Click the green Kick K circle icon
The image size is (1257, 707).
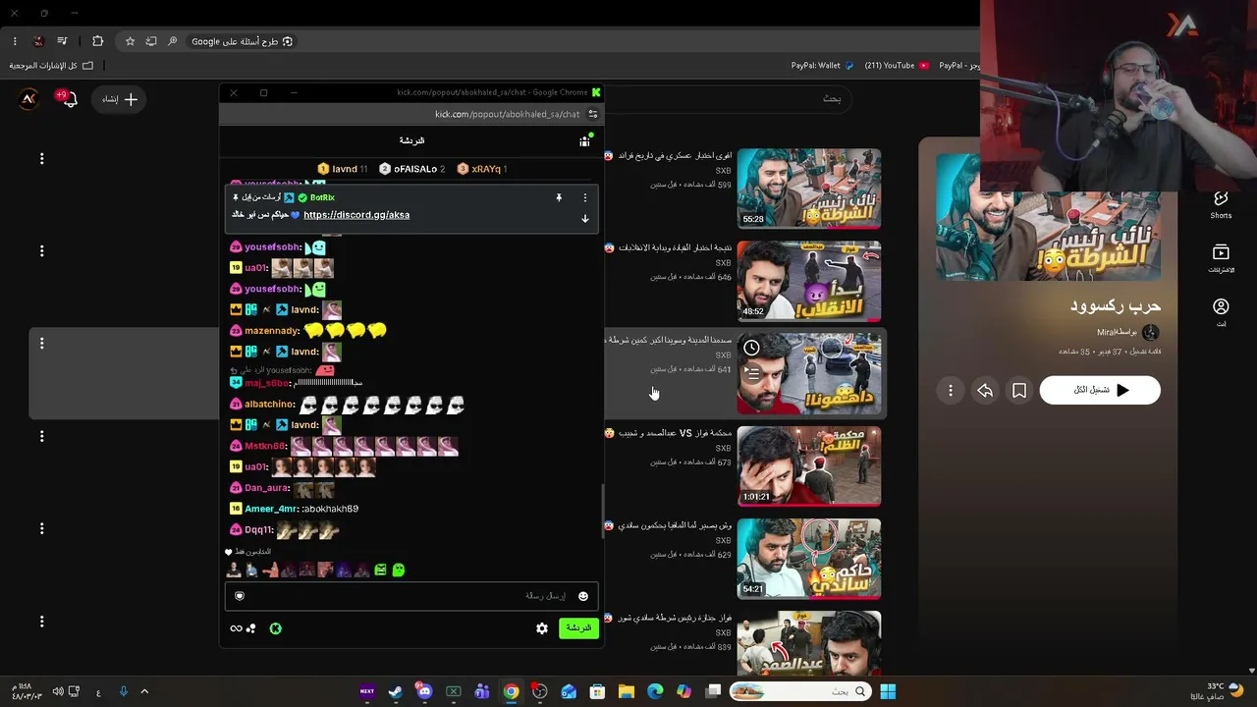click(x=275, y=628)
